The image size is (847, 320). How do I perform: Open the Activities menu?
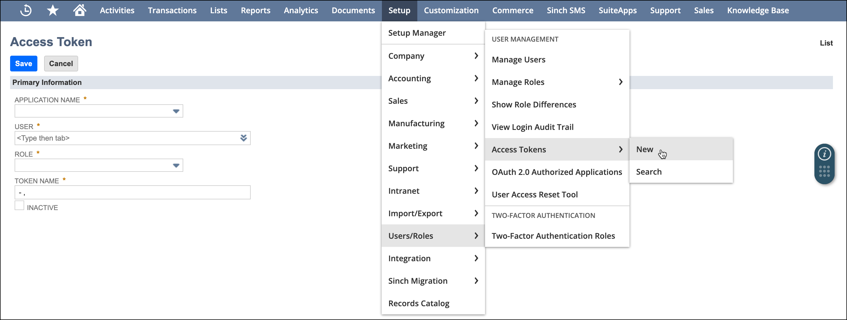pyautogui.click(x=117, y=10)
